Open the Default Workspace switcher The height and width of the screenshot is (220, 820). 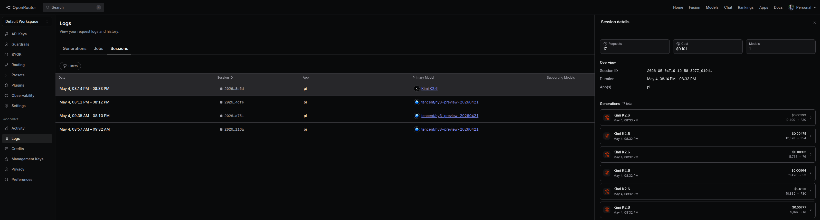[x=27, y=22]
